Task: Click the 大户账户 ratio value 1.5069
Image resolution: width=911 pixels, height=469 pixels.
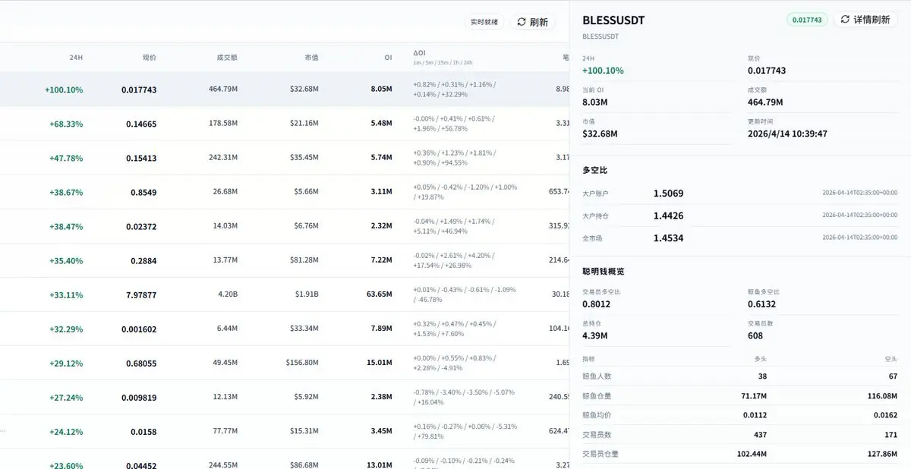Action: tap(668, 194)
